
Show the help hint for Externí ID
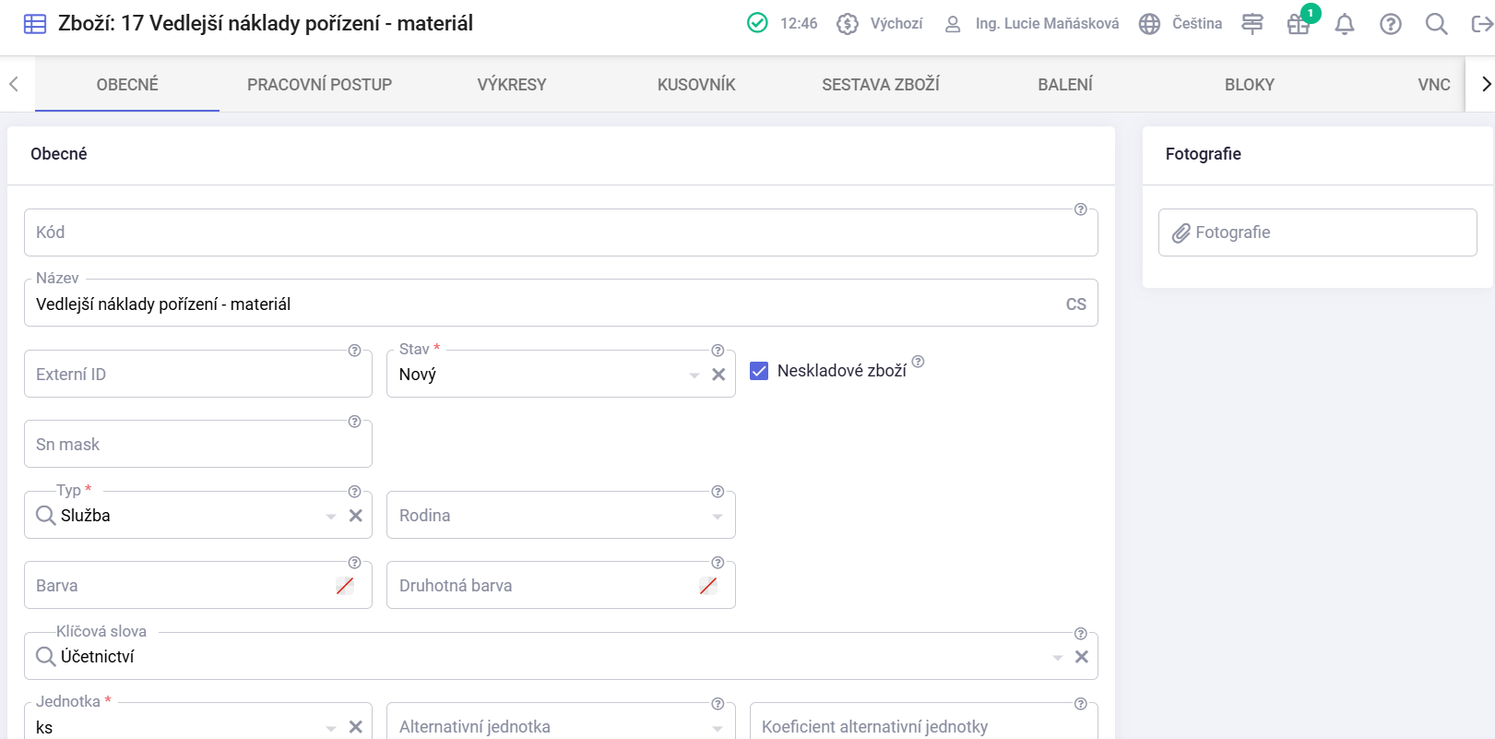(354, 351)
